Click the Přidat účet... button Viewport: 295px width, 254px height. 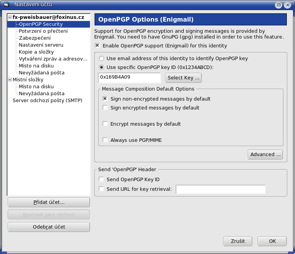(x=49, y=202)
